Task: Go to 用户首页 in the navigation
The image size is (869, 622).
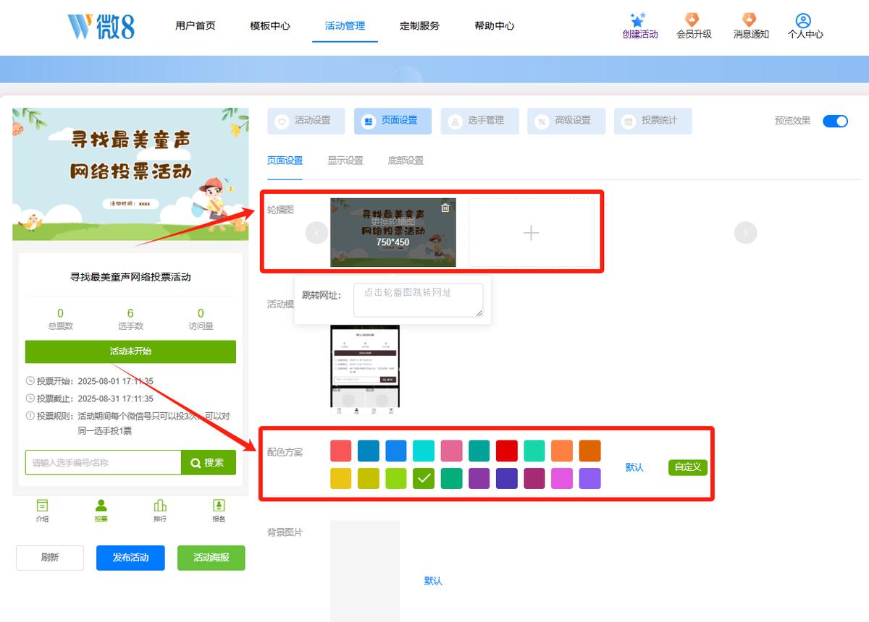Action: pos(196,26)
